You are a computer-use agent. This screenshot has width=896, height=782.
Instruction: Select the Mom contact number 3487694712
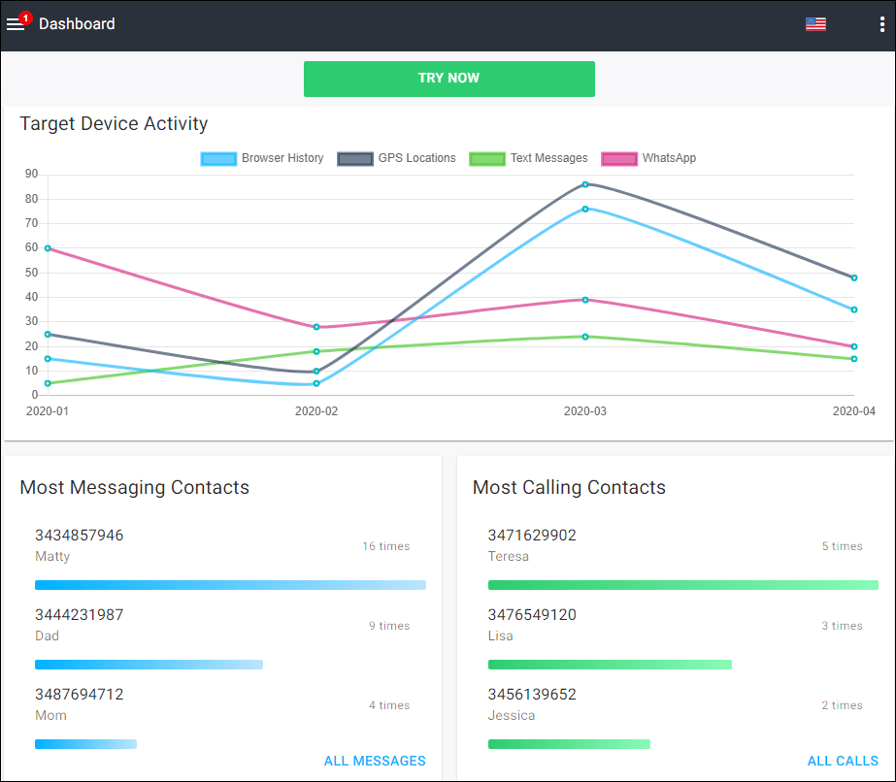click(80, 695)
